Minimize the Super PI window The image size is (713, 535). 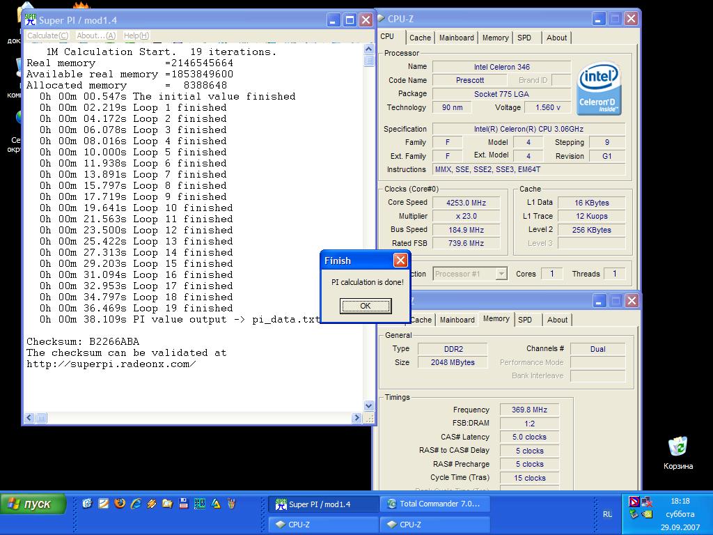point(334,20)
